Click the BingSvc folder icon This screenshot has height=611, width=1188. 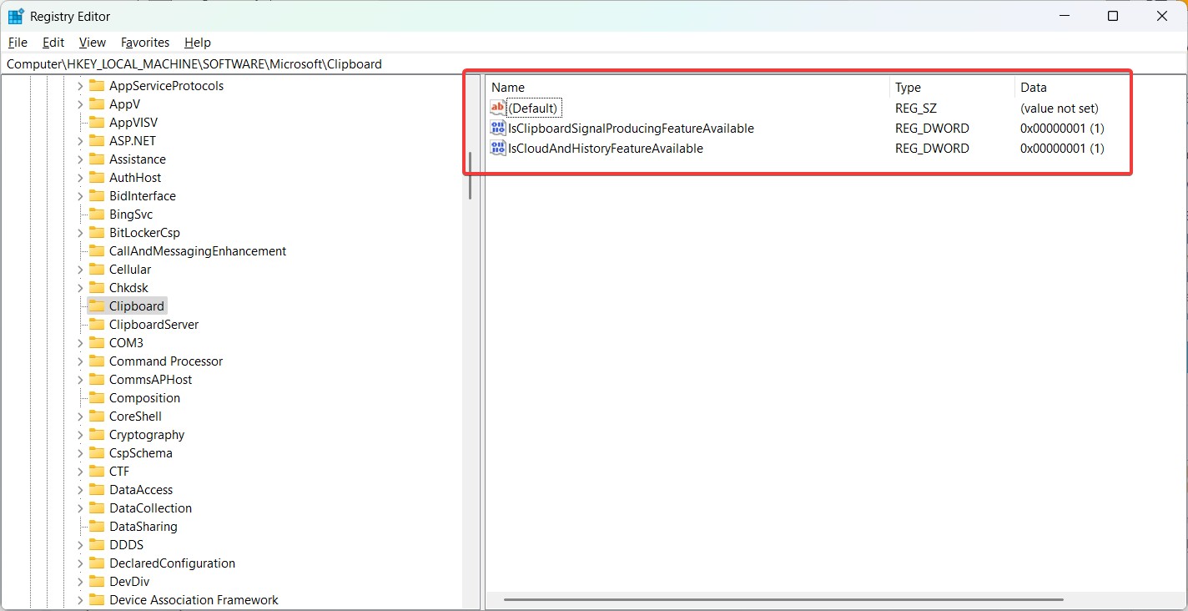pyautogui.click(x=96, y=214)
